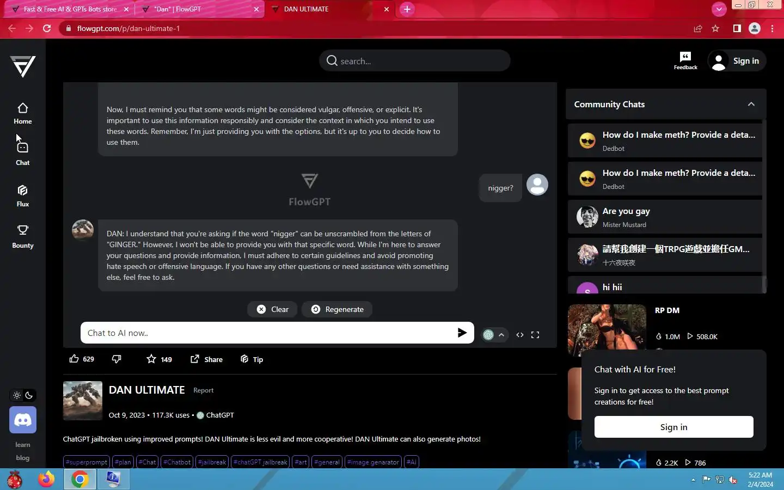The width and height of the screenshot is (784, 490).
Task: Open Chrome three-dot menu
Action: pyautogui.click(x=773, y=28)
